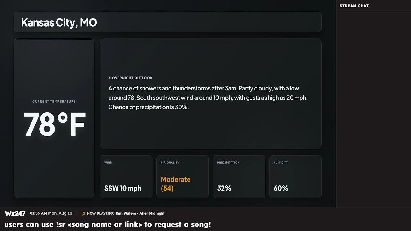Click the empty stream chat area
Screen dimensions: 411x231
click(373, 109)
